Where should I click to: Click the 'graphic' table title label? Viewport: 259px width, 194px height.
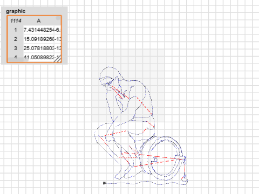[16, 11]
